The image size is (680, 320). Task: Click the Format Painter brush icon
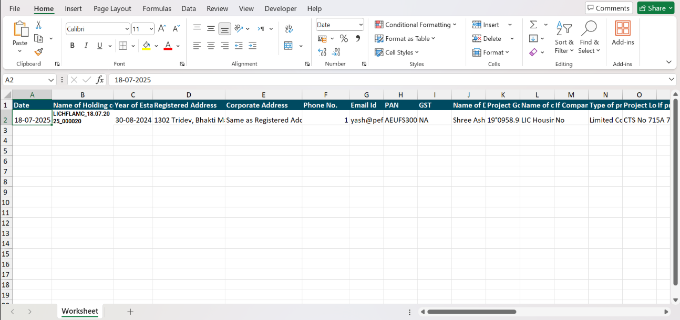(38, 52)
